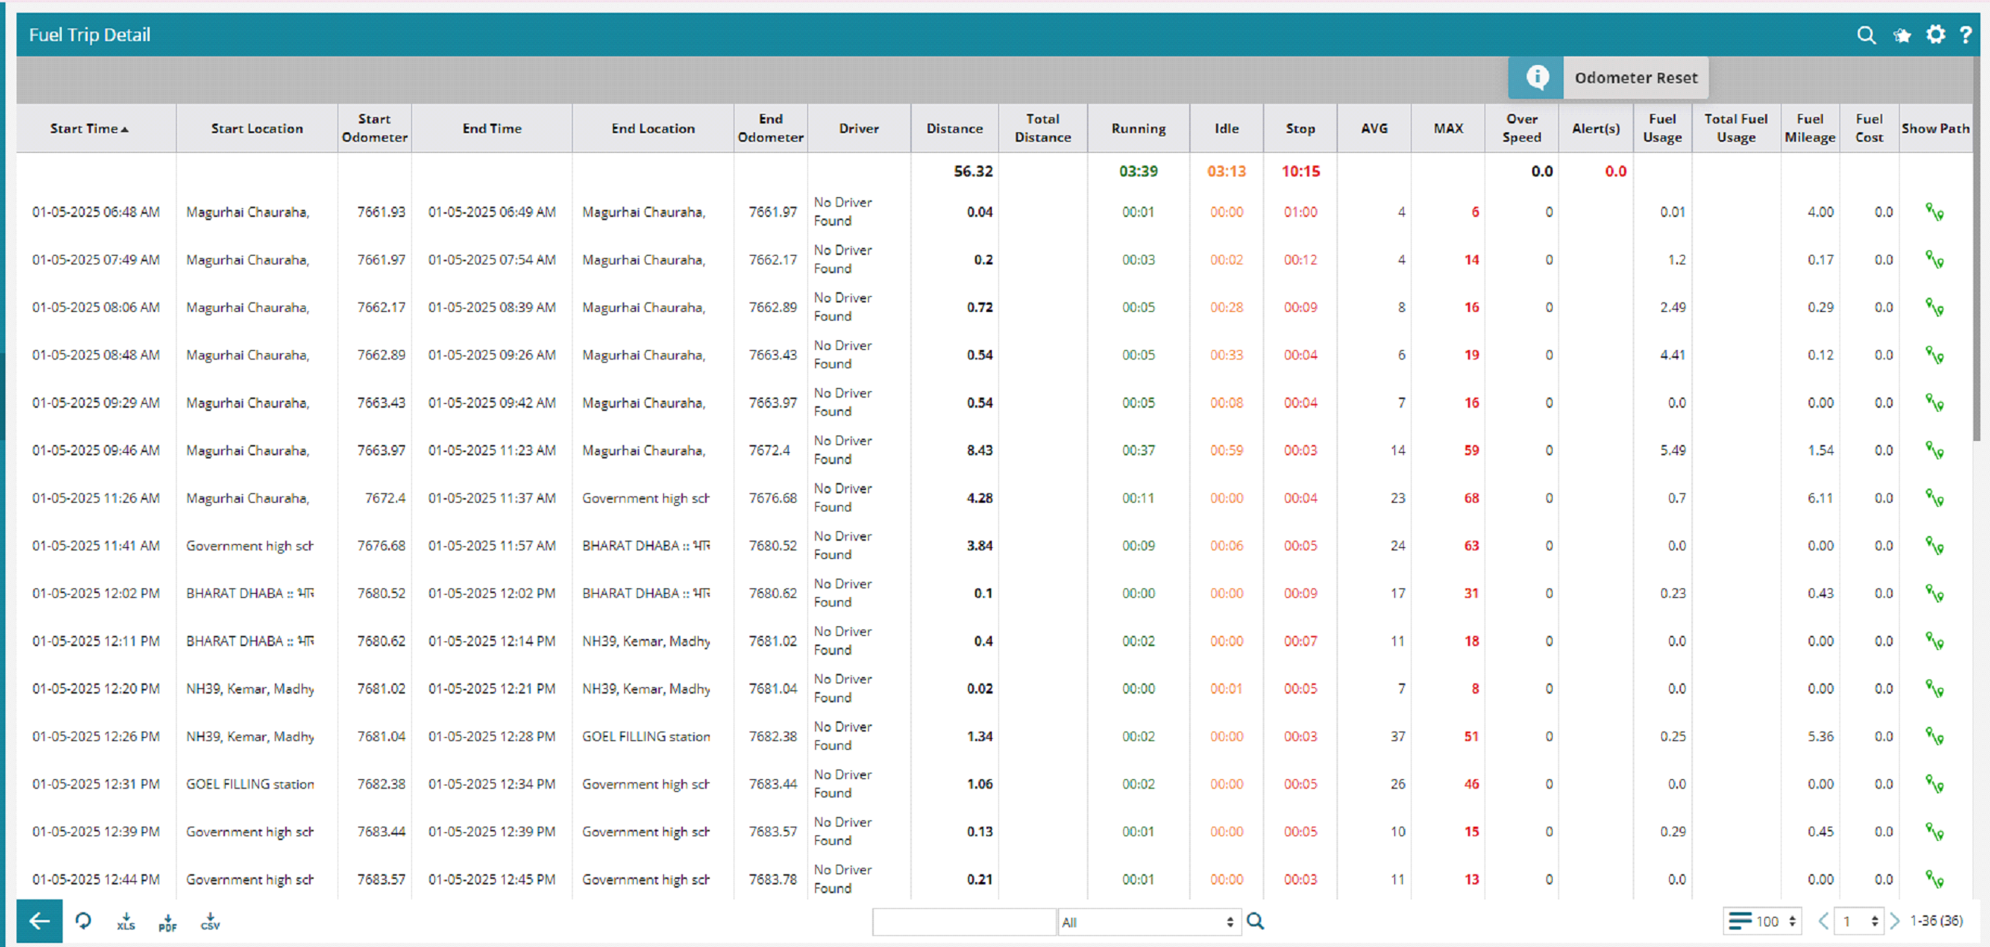This screenshot has width=1990, height=947.
Task: Click the search magnifier in header
Action: [1866, 35]
